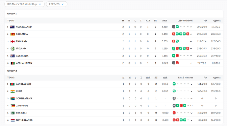Click Pakistan's red L result badge
Viewport: 227px width, 126px height.
[x=174, y=113]
